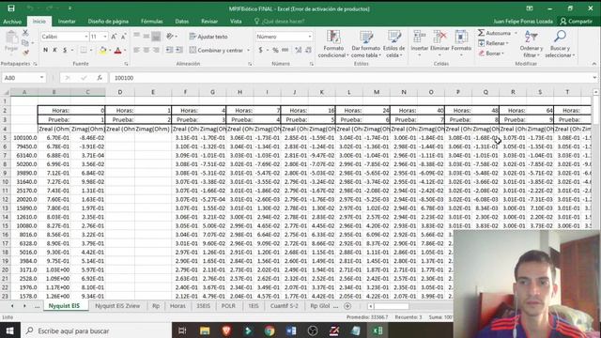Open the Archivo menu
The width and height of the screenshot is (601, 338).
pyautogui.click(x=12, y=22)
